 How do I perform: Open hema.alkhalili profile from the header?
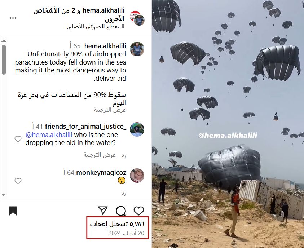tap(103, 10)
